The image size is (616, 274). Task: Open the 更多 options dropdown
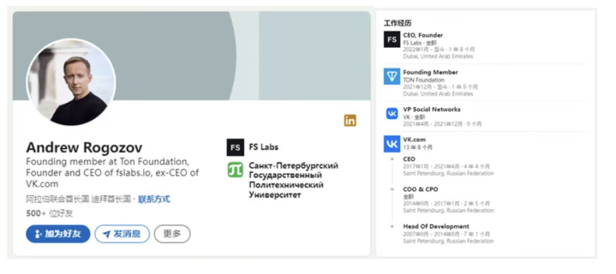coord(172,234)
